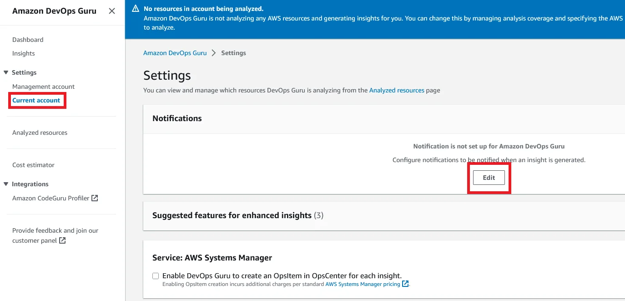625x301 pixels.
Task: Click the Settings sidebar heading
Action: pos(24,72)
